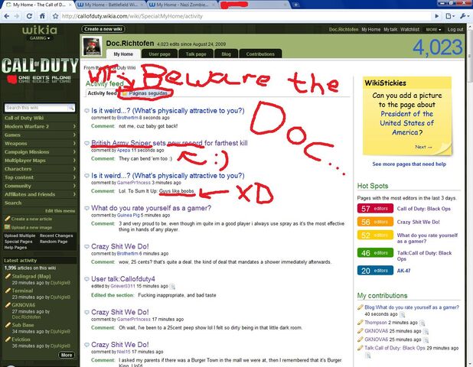Open British Army Sniper blog post title

click(x=169, y=143)
